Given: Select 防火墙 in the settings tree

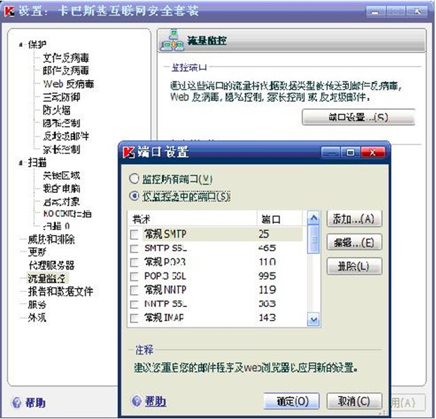Looking at the screenshot, I should 56,110.
